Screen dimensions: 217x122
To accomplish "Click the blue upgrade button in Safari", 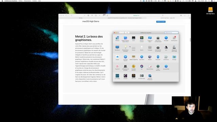I will [x=161, y=22].
